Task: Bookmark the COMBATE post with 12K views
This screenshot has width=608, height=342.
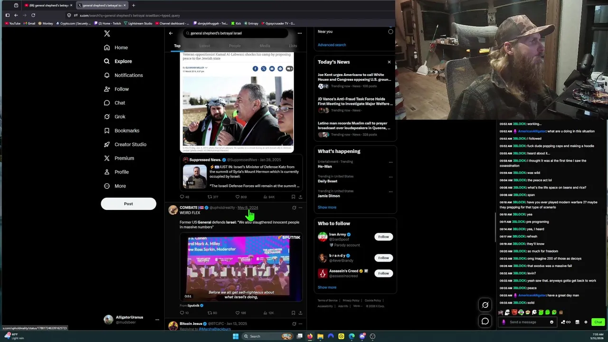Action: pos(293,313)
